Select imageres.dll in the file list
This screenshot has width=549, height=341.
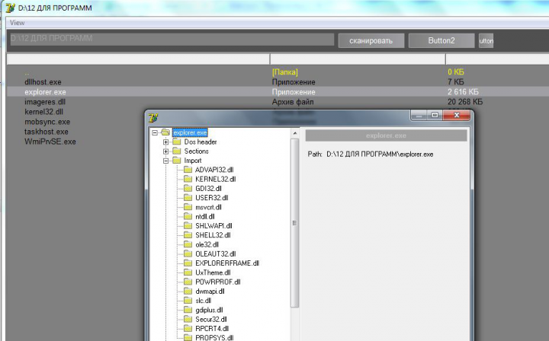(x=45, y=102)
